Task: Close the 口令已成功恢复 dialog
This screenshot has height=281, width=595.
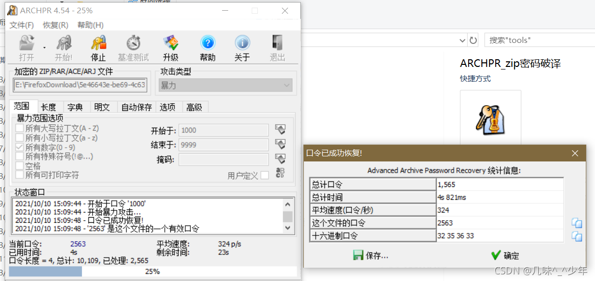Action: click(575, 153)
